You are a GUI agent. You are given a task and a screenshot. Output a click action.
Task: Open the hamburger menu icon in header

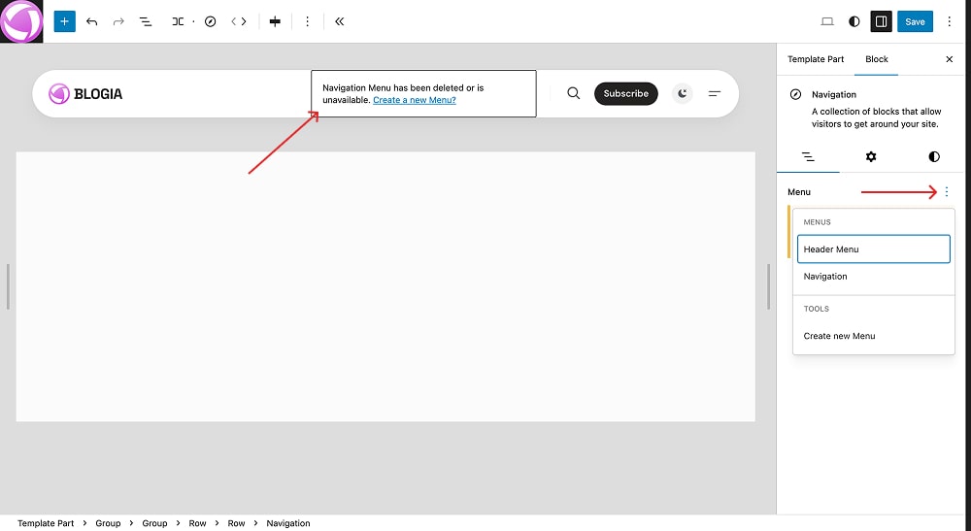[715, 93]
